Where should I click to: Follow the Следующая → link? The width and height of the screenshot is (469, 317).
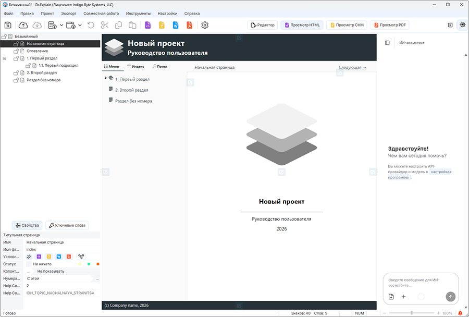point(352,67)
